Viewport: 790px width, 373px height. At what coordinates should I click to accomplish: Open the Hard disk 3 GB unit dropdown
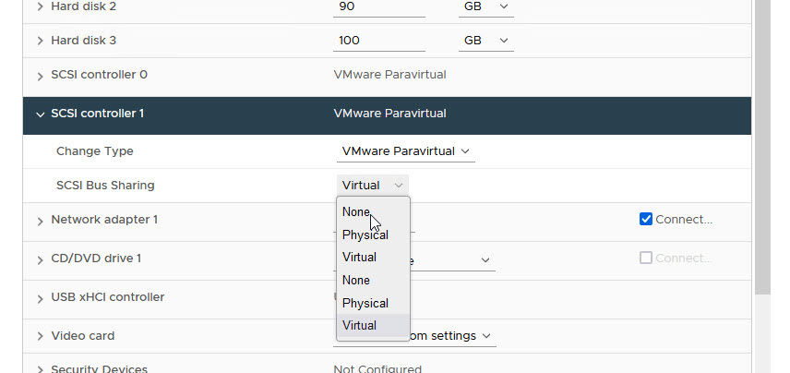pyautogui.click(x=485, y=41)
